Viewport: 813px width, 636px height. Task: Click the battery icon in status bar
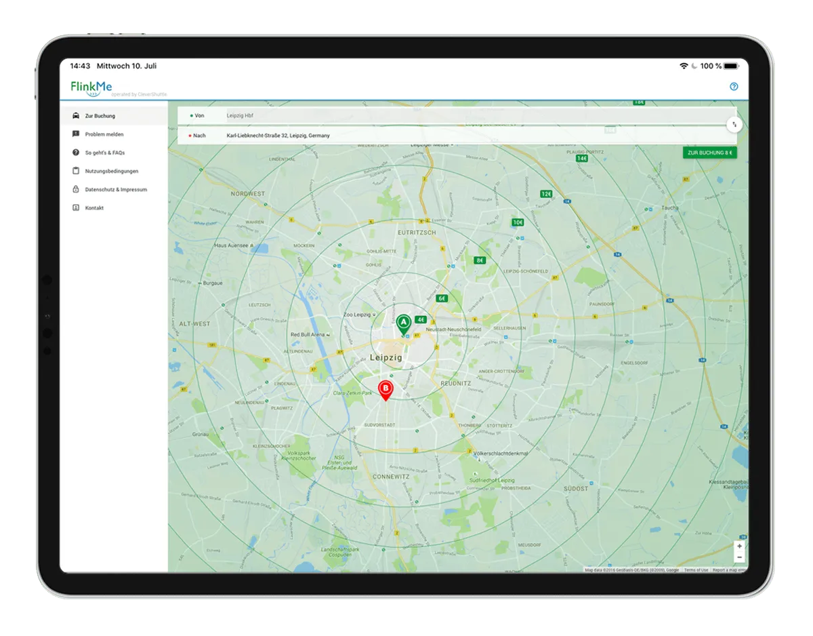click(731, 66)
